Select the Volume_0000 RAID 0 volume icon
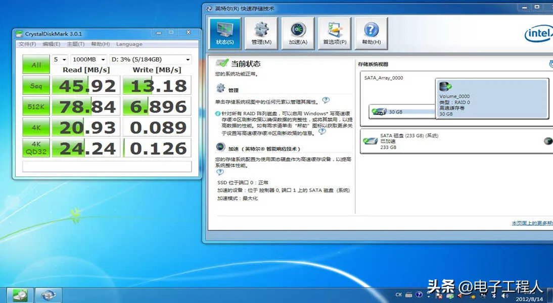Screen dimensions: 553x303 tap(445, 86)
